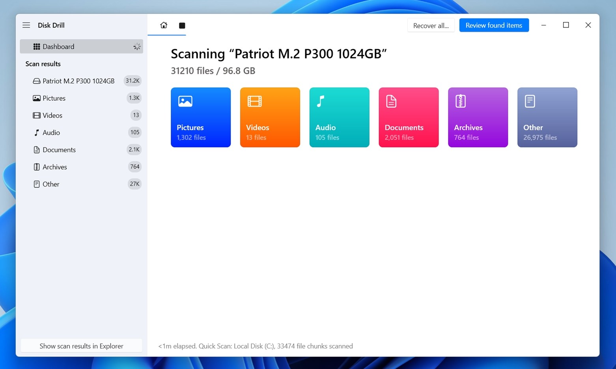This screenshot has height=369, width=616.
Task: Click the Patriot M.2 drive icon
Action: tap(36, 81)
